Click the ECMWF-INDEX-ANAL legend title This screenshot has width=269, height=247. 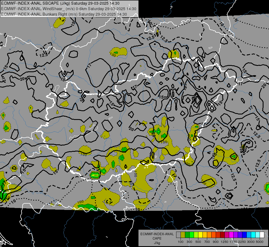click(157, 234)
